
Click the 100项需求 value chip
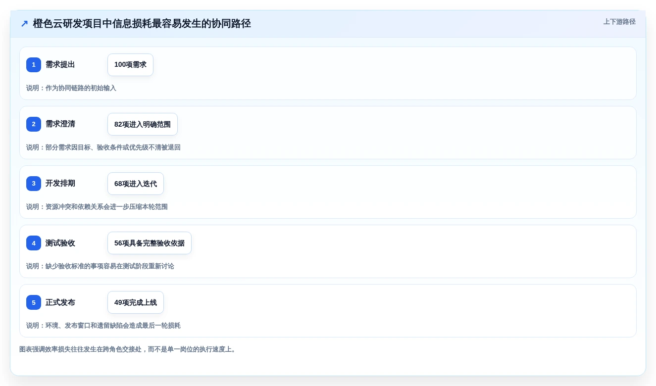(x=130, y=65)
